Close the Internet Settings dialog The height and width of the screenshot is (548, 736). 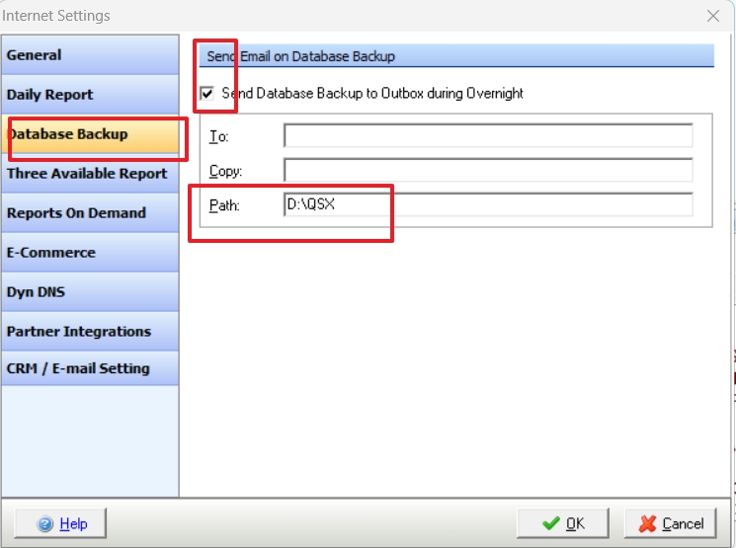click(x=713, y=16)
